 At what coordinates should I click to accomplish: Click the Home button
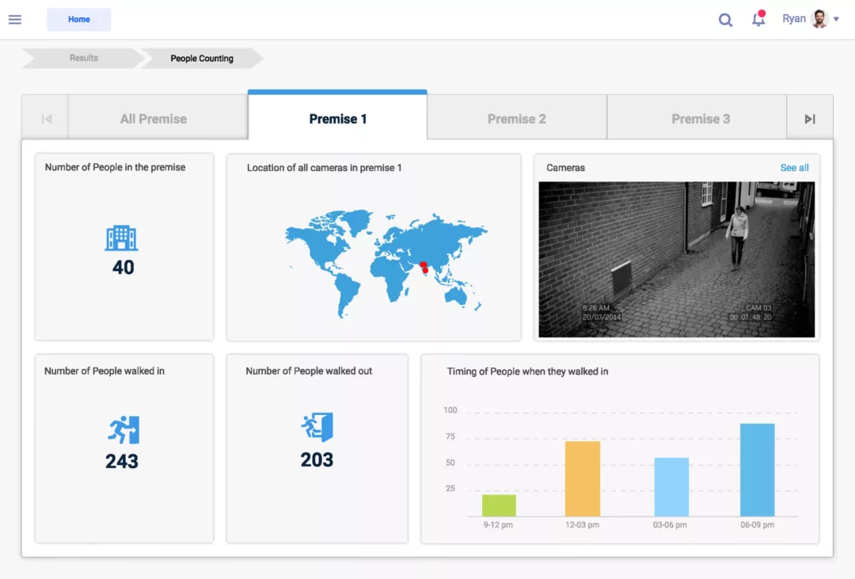coord(79,20)
